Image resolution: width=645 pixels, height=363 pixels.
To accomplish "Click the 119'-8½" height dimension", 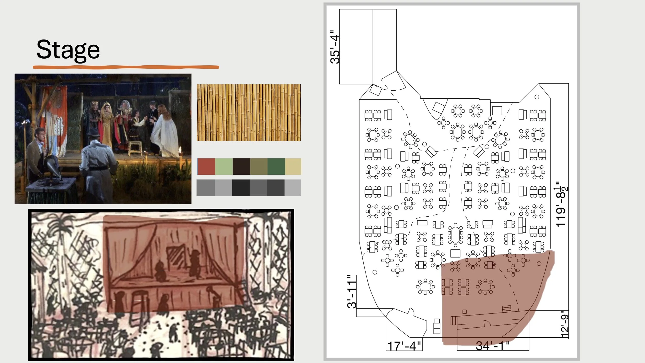I will (x=561, y=204).
